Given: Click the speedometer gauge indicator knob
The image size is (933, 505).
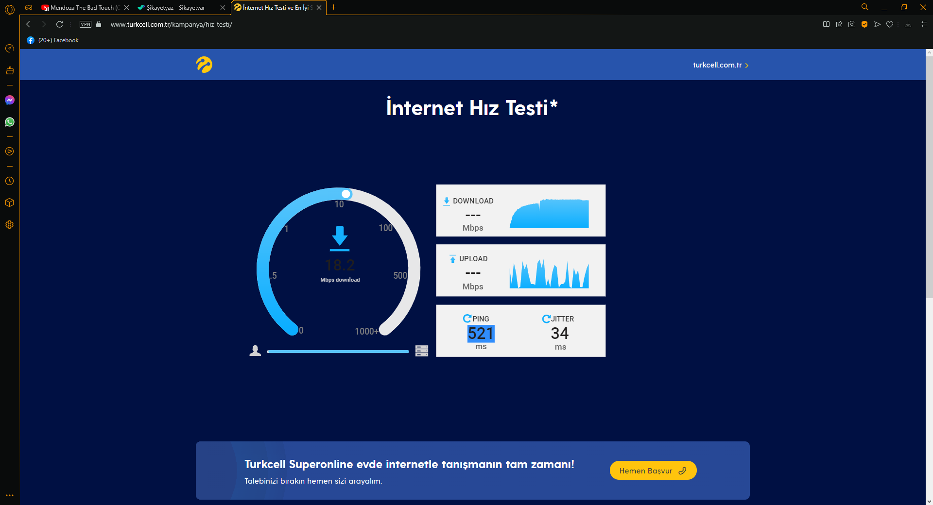Looking at the screenshot, I should pos(346,194).
